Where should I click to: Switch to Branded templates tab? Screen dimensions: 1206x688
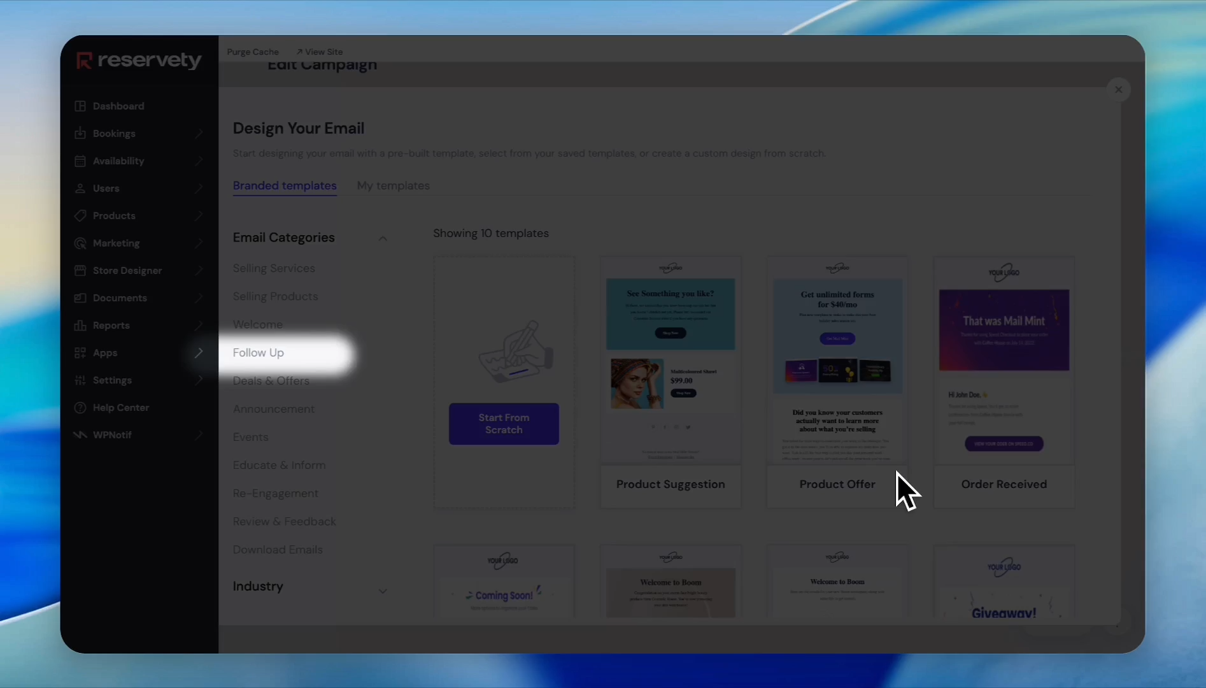pyautogui.click(x=285, y=185)
